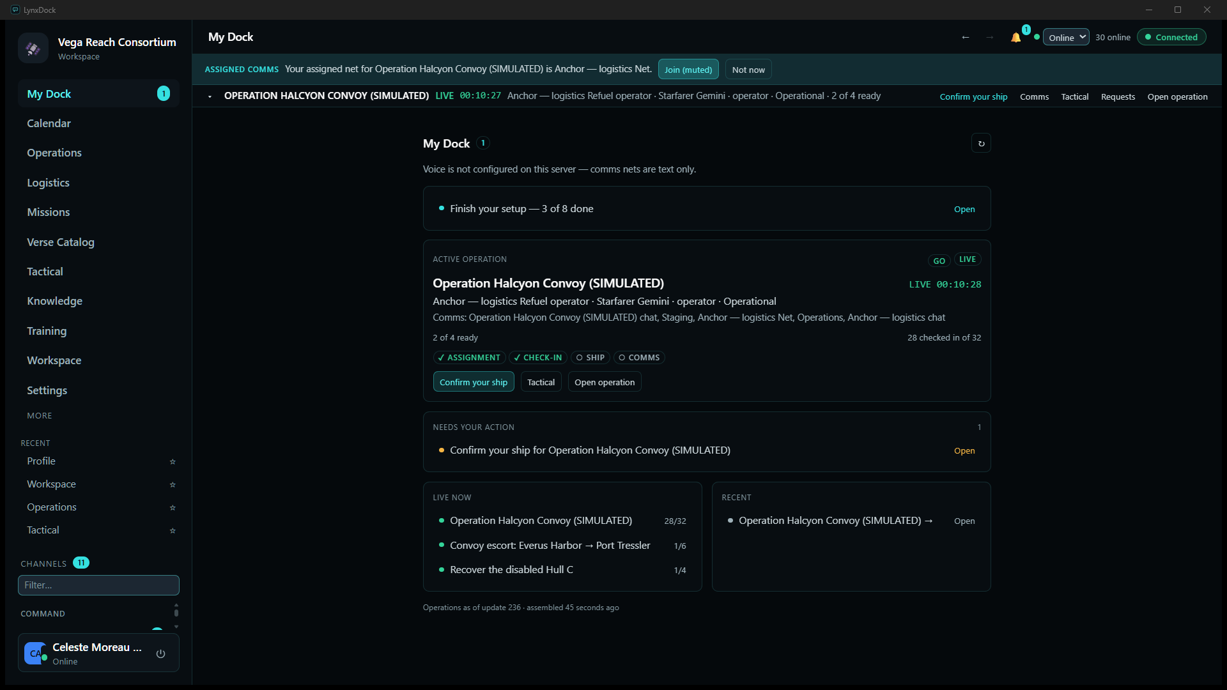Viewport: 1227px width, 690px height.
Task: Click Join (muted) button
Action: pyautogui.click(x=688, y=70)
